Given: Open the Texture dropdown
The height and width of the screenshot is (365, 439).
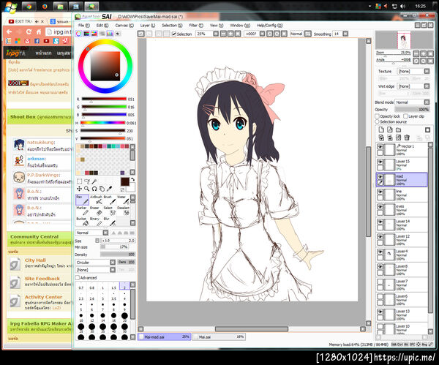Looking at the screenshot, I should click(427, 71).
